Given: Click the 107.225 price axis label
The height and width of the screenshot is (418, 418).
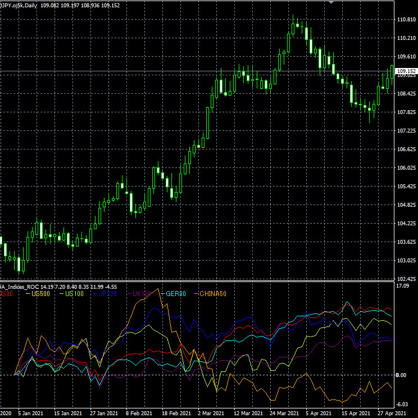Looking at the screenshot, I should (x=406, y=130).
